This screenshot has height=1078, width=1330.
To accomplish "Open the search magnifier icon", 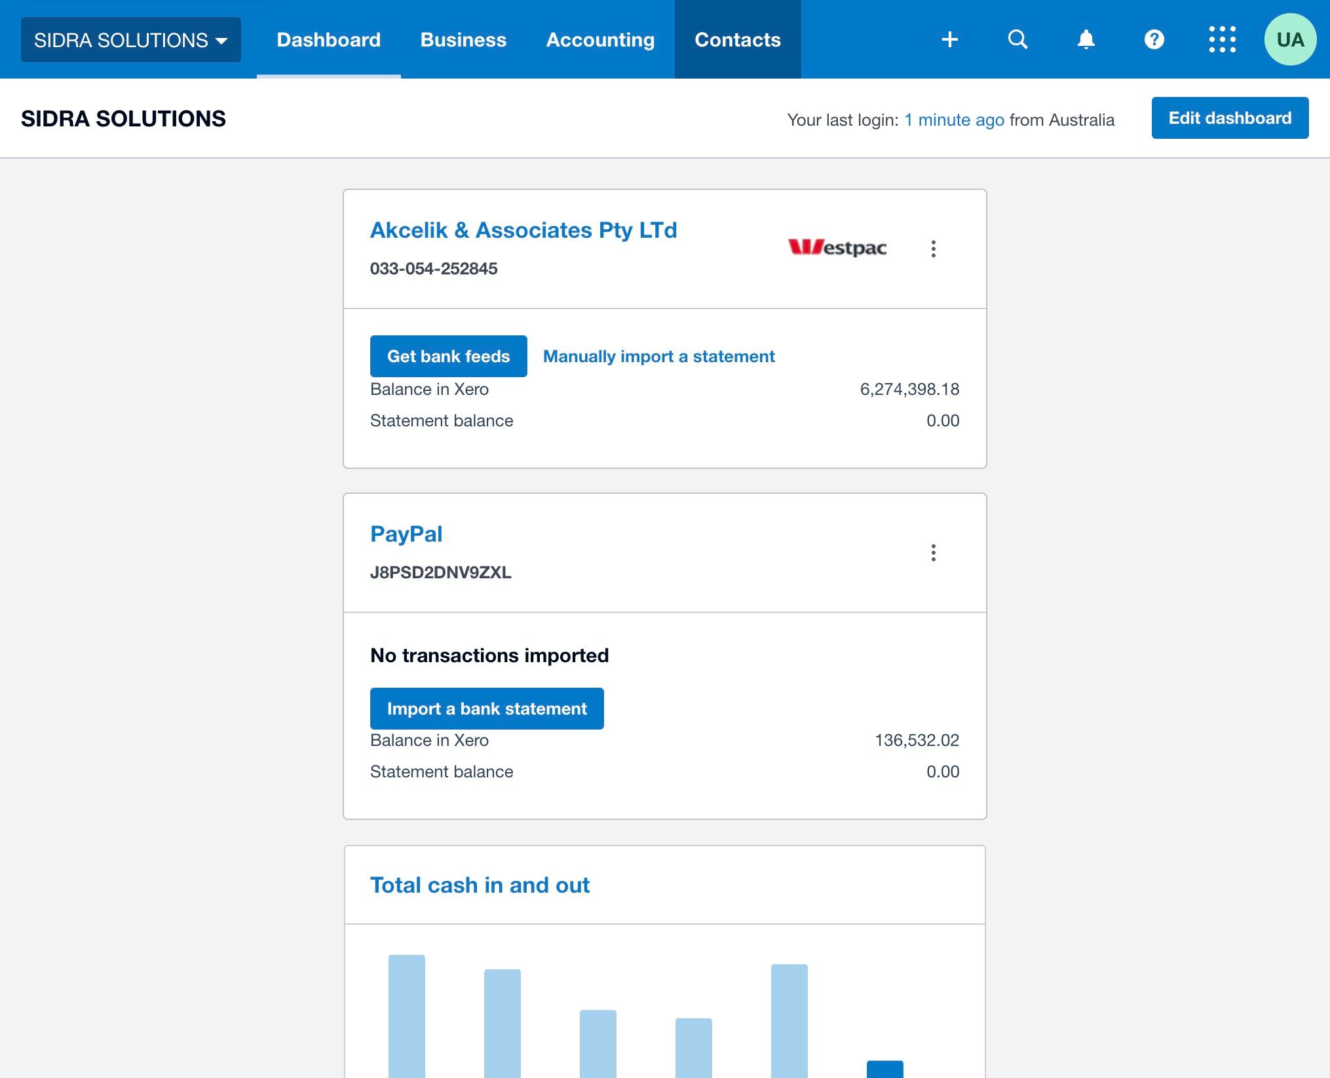I will (x=1017, y=39).
